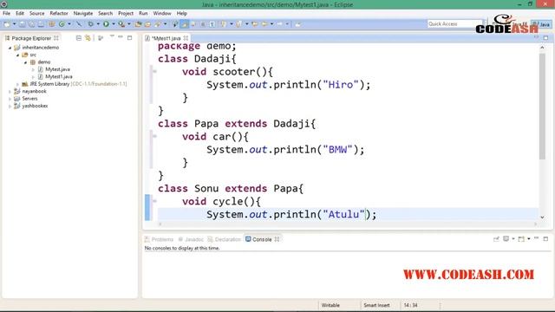The width and height of the screenshot is (555, 312).
Task: Open Next Annotation dropdown arrow
Action: pyautogui.click(x=232, y=24)
